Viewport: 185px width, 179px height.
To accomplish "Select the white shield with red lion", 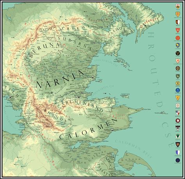I will [178, 61].
